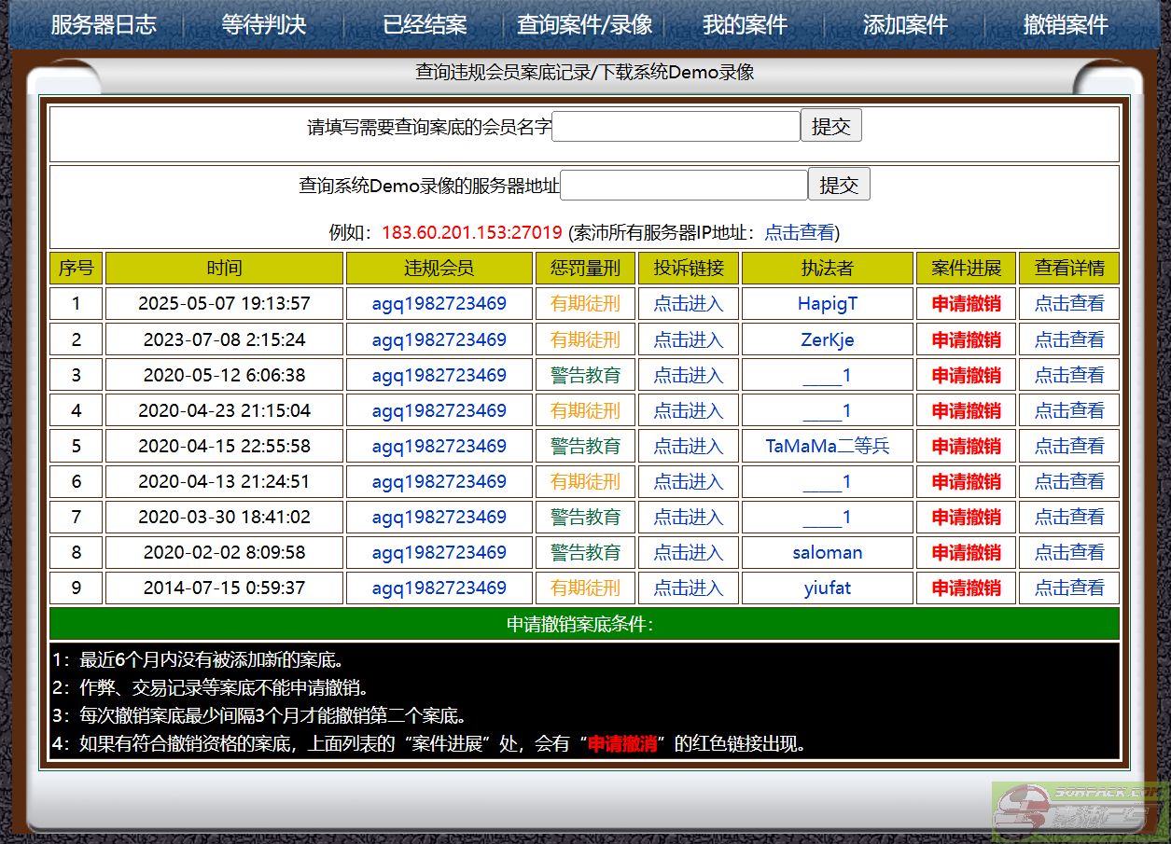Open 我的案件 page

pyautogui.click(x=745, y=25)
